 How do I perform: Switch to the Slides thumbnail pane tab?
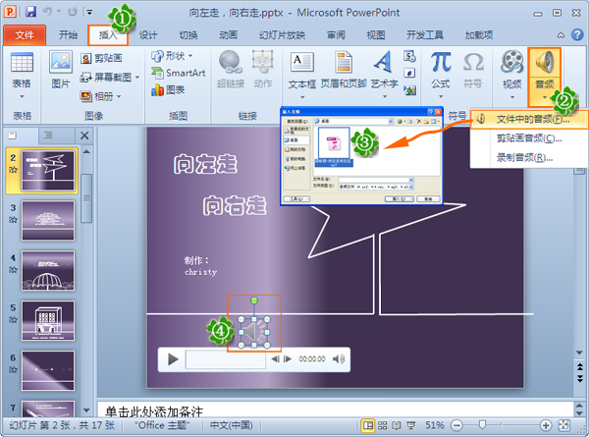point(13,136)
